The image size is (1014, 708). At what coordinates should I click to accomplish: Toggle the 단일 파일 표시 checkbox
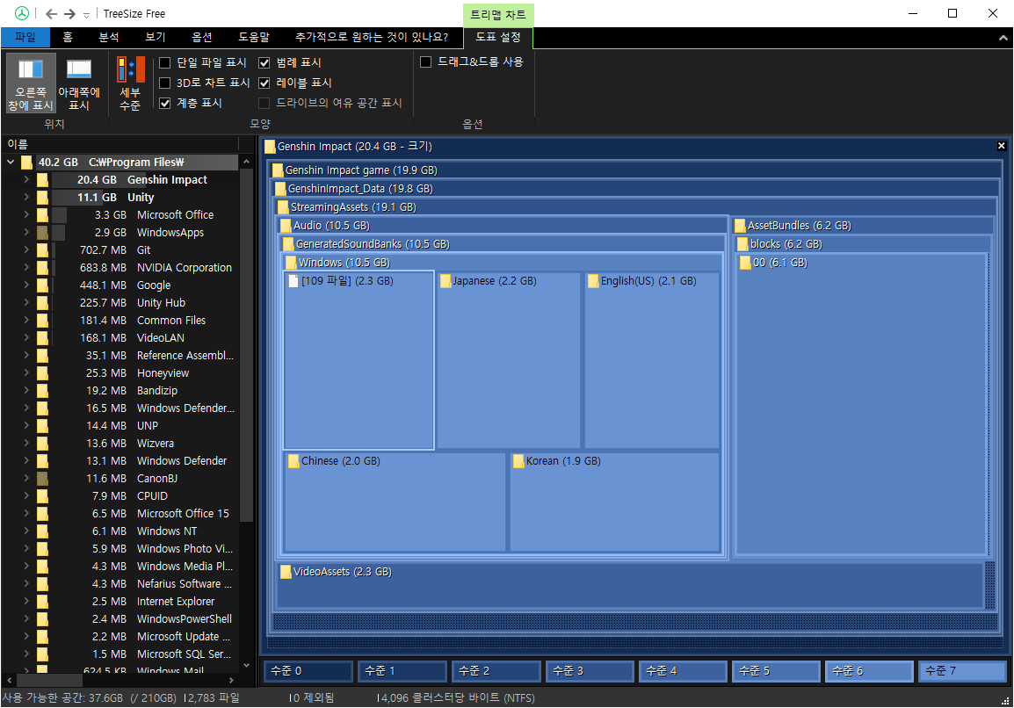[x=165, y=62]
